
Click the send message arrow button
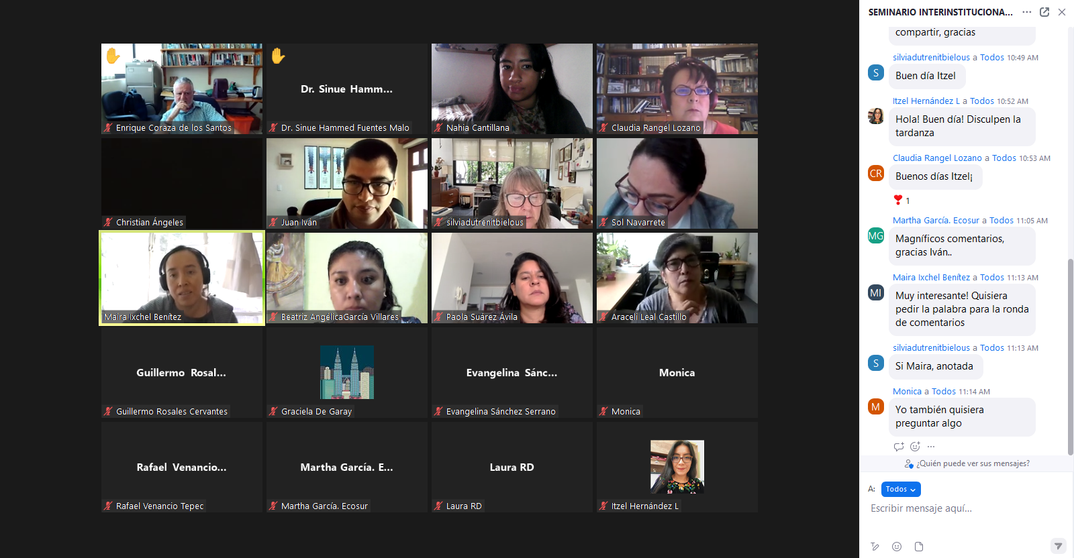[x=1058, y=546]
